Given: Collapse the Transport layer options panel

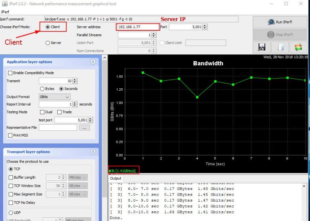Looking at the screenshot, I should (x=93, y=152).
